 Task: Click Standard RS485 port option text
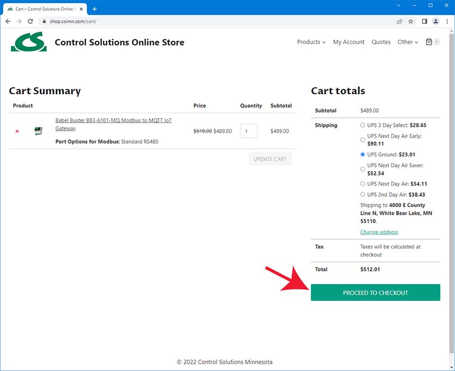[139, 142]
